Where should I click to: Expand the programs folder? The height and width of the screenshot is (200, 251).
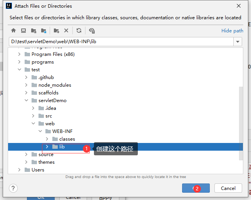[x=19, y=62]
